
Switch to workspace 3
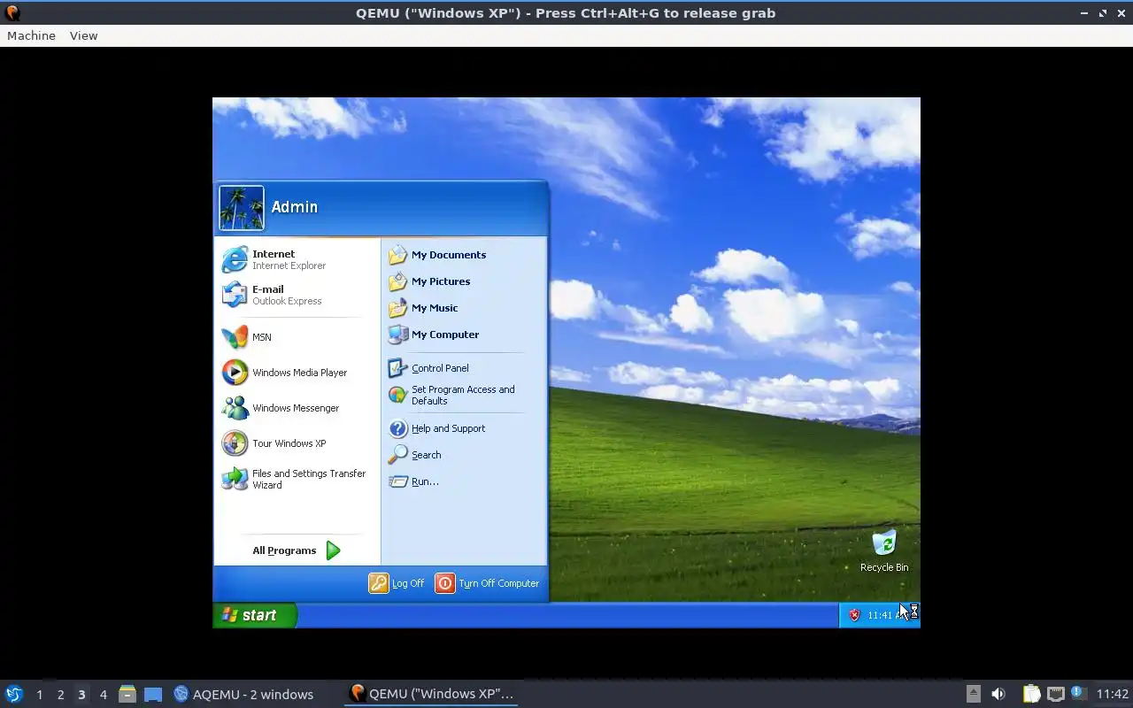click(81, 695)
